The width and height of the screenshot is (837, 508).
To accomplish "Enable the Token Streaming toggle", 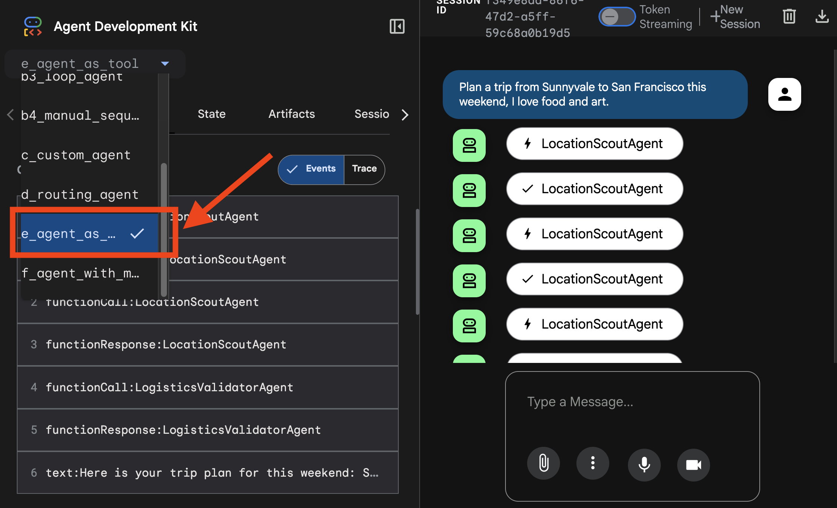I will tap(617, 16).
